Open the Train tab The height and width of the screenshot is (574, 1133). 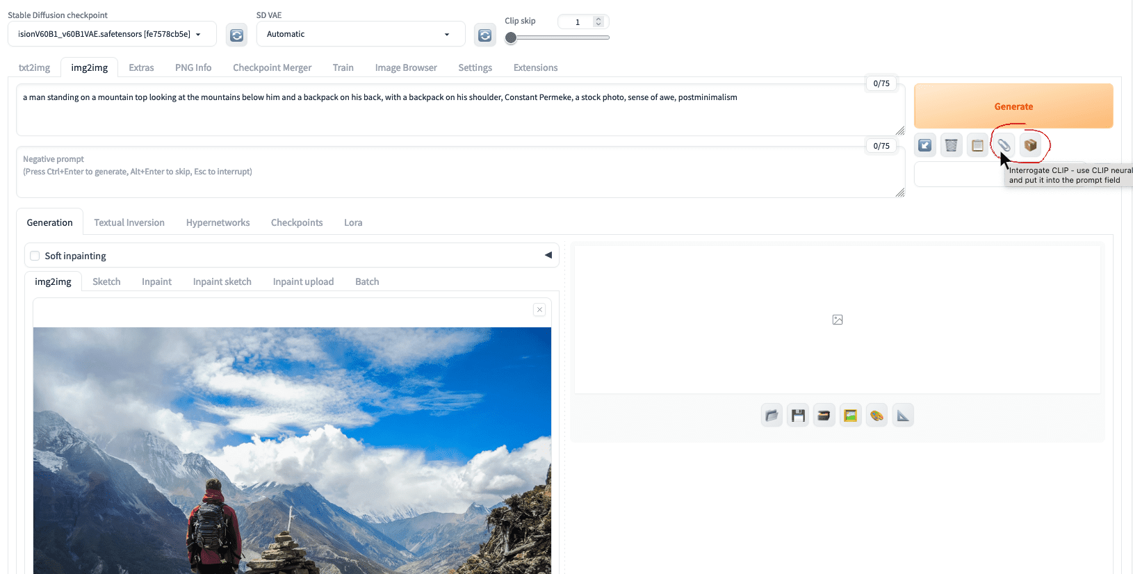click(x=343, y=67)
